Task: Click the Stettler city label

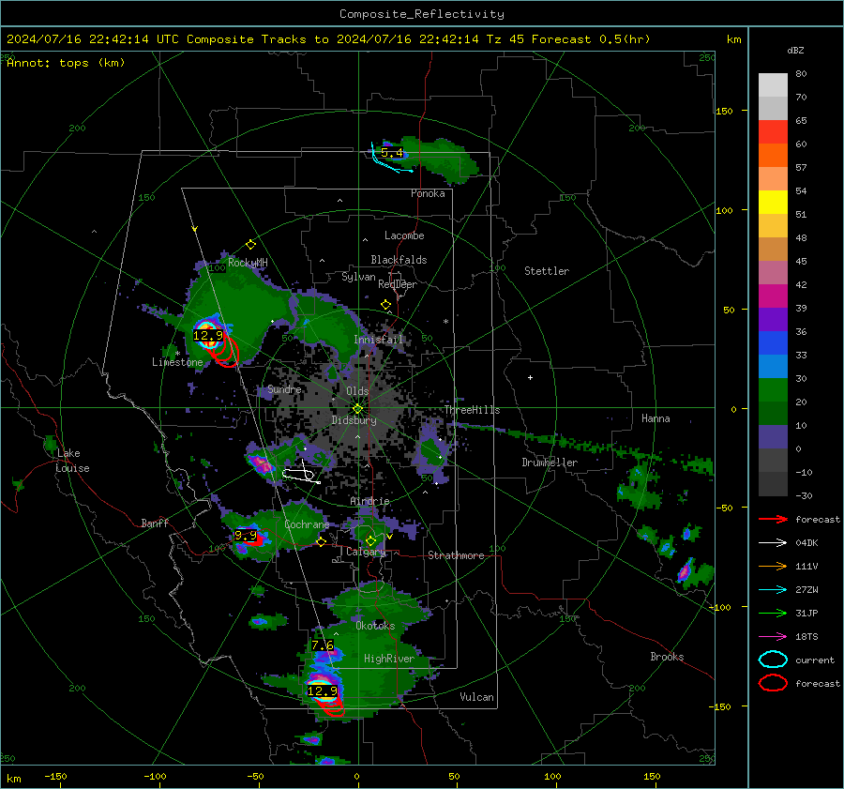Action: pos(547,271)
